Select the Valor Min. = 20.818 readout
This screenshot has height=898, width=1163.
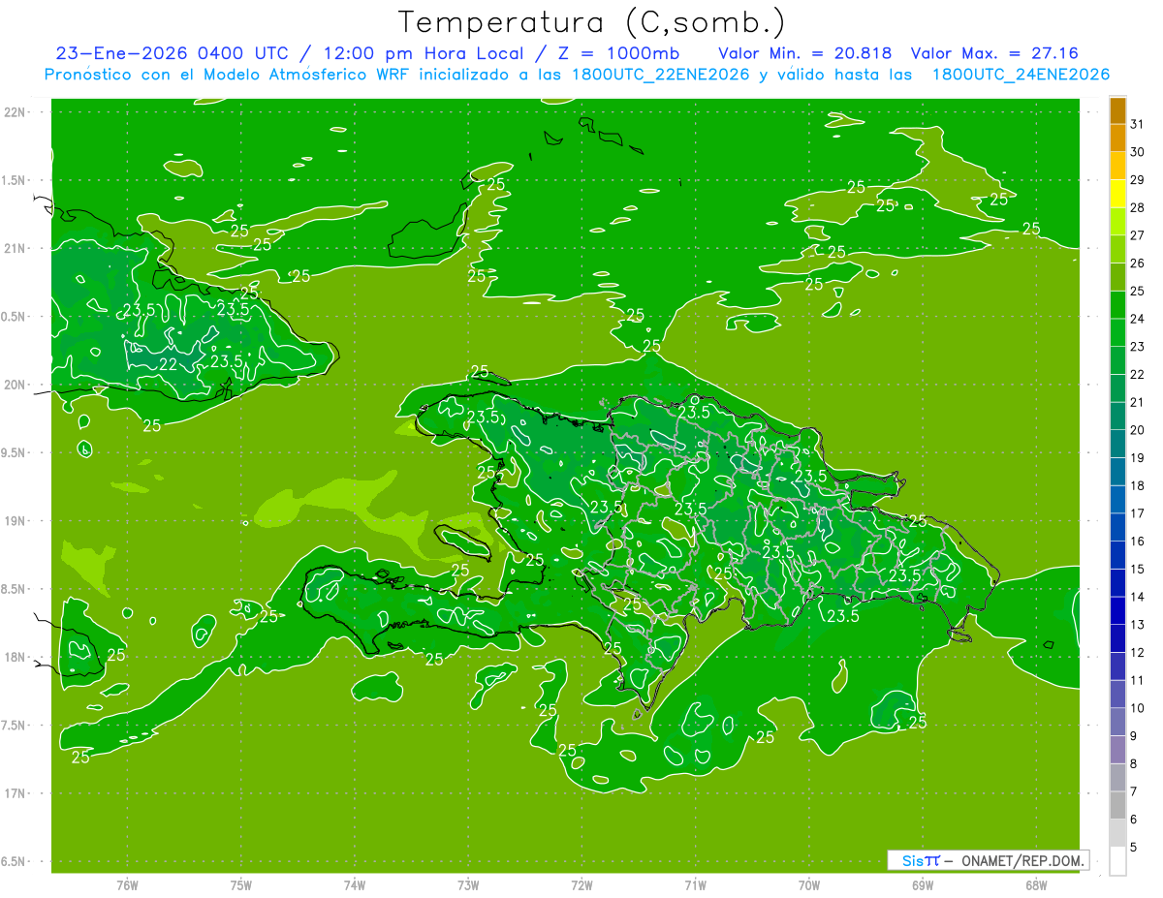point(805,53)
